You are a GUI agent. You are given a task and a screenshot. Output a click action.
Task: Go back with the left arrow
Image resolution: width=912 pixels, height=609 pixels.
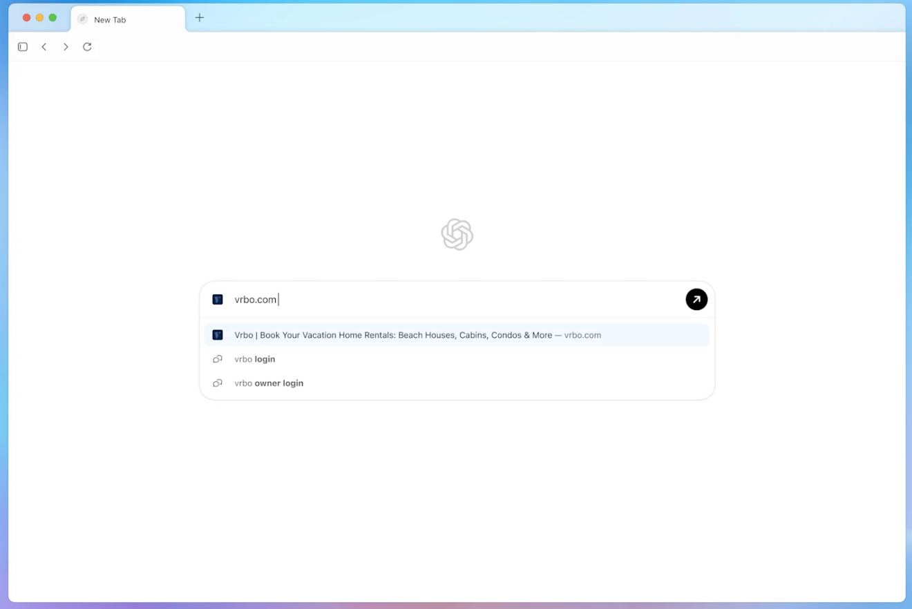click(44, 47)
